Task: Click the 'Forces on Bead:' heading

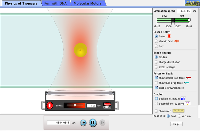Action: coord(163,73)
